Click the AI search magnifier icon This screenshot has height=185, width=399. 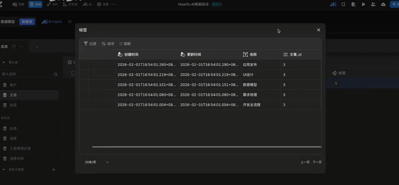tap(343, 4)
